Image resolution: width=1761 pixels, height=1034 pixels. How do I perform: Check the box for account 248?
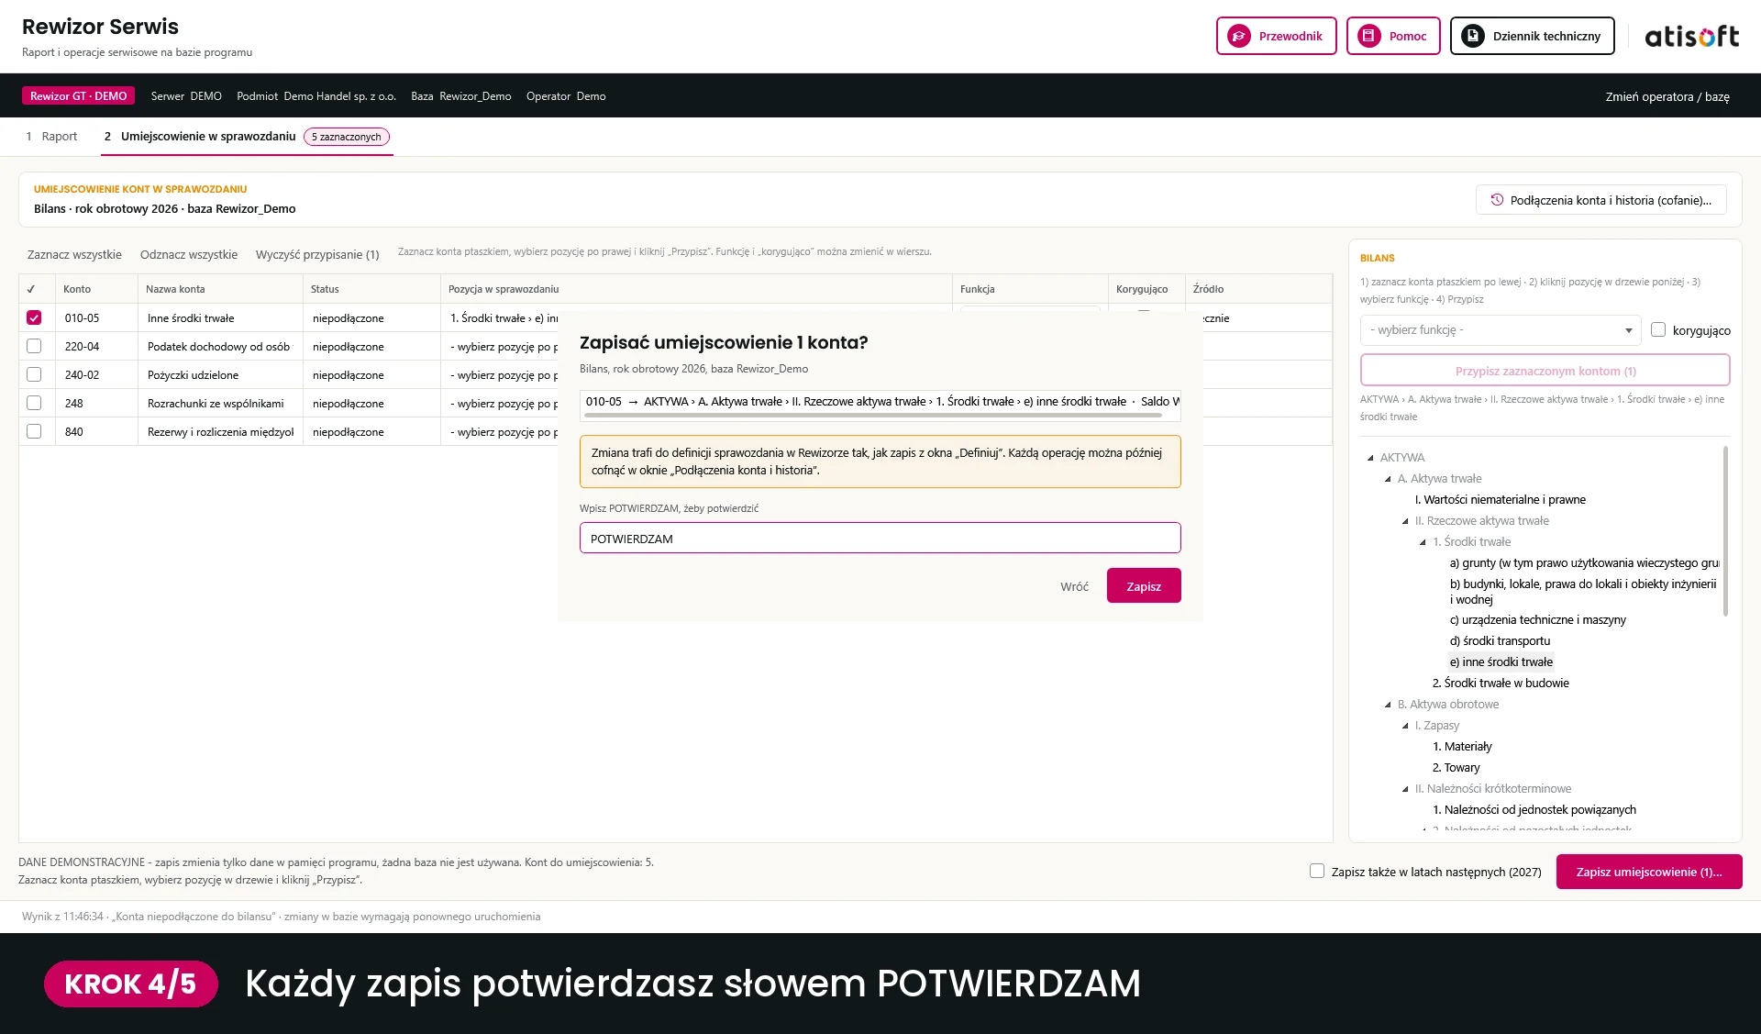click(34, 403)
